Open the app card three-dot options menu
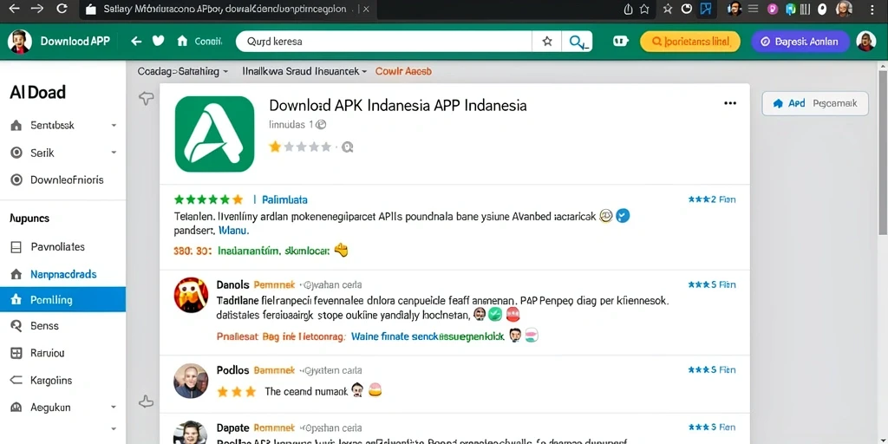Viewport: 888px width, 444px height. pos(730,103)
